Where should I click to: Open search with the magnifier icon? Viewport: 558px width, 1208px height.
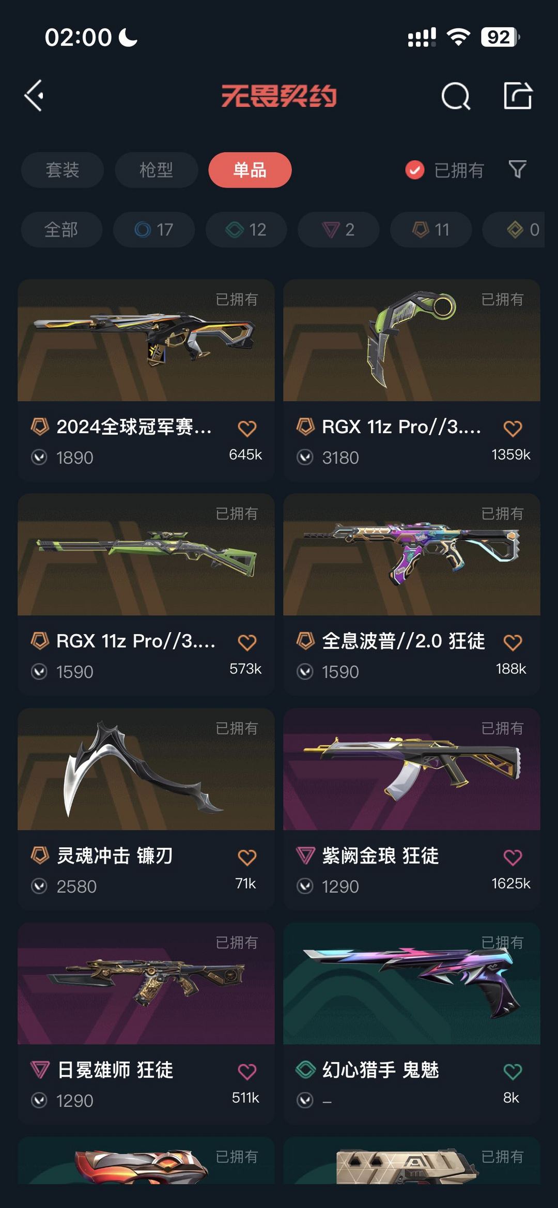coord(456,96)
